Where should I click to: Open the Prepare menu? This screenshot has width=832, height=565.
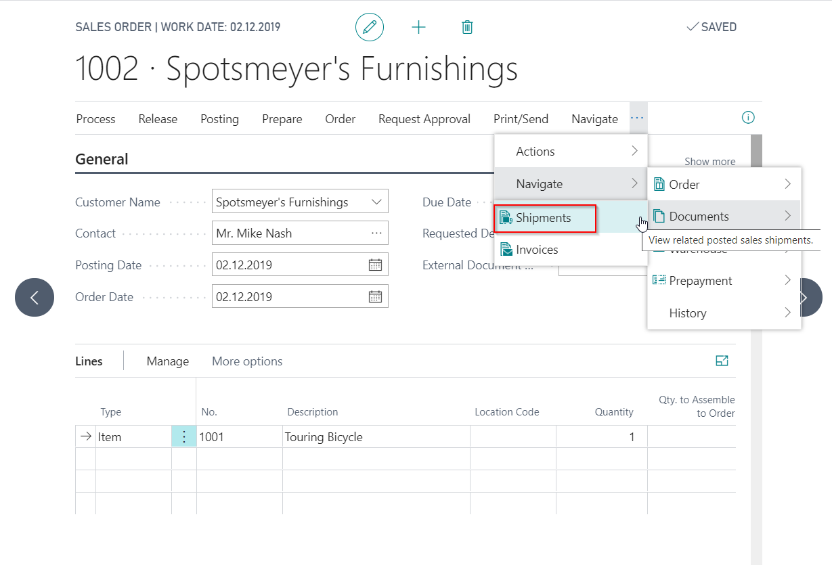282,119
